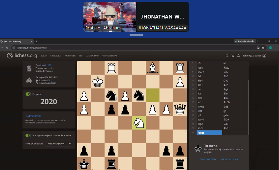Open the APRENDER menu
This screenshot has width=279, height=170.
[70, 56]
